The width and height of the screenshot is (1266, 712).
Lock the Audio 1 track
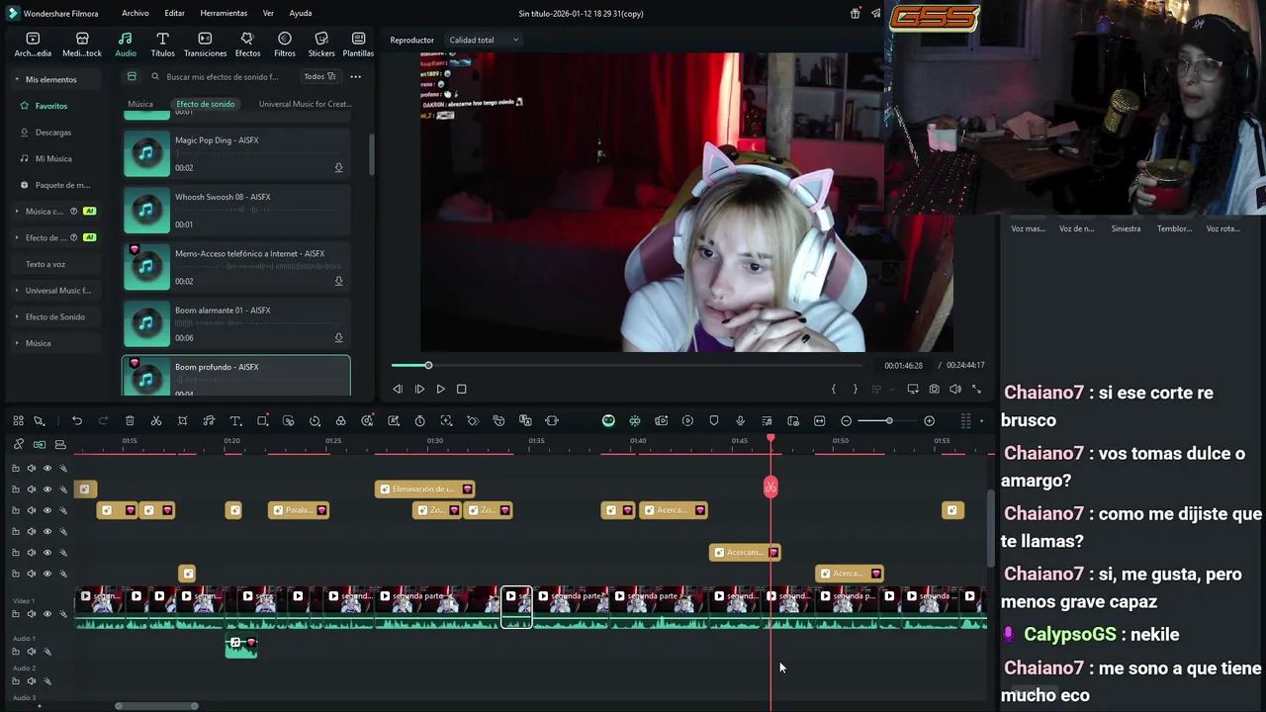tap(15, 652)
